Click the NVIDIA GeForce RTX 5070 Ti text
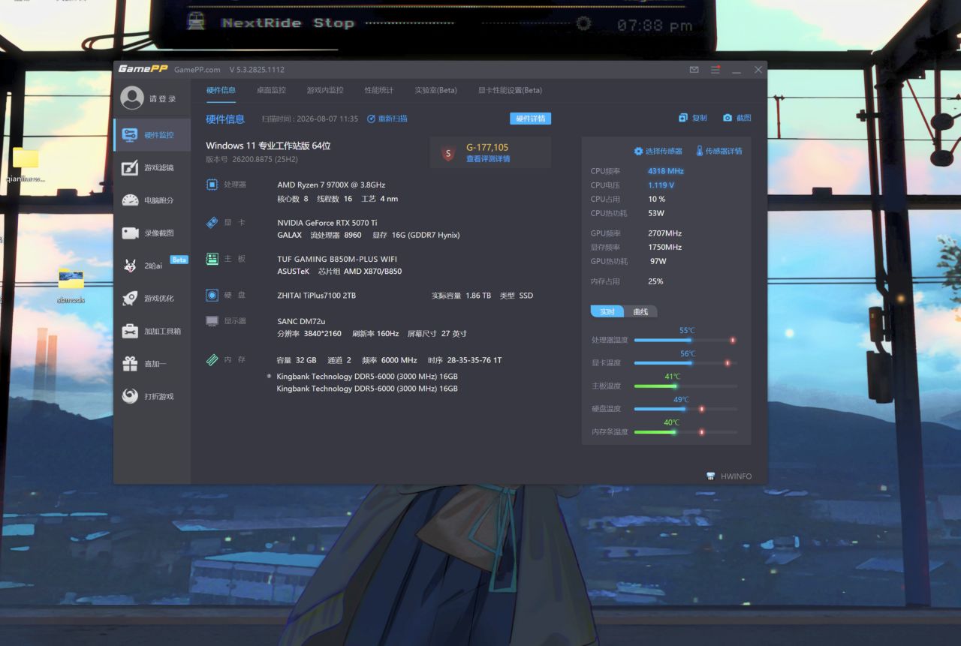This screenshot has height=646, width=961. tap(327, 223)
